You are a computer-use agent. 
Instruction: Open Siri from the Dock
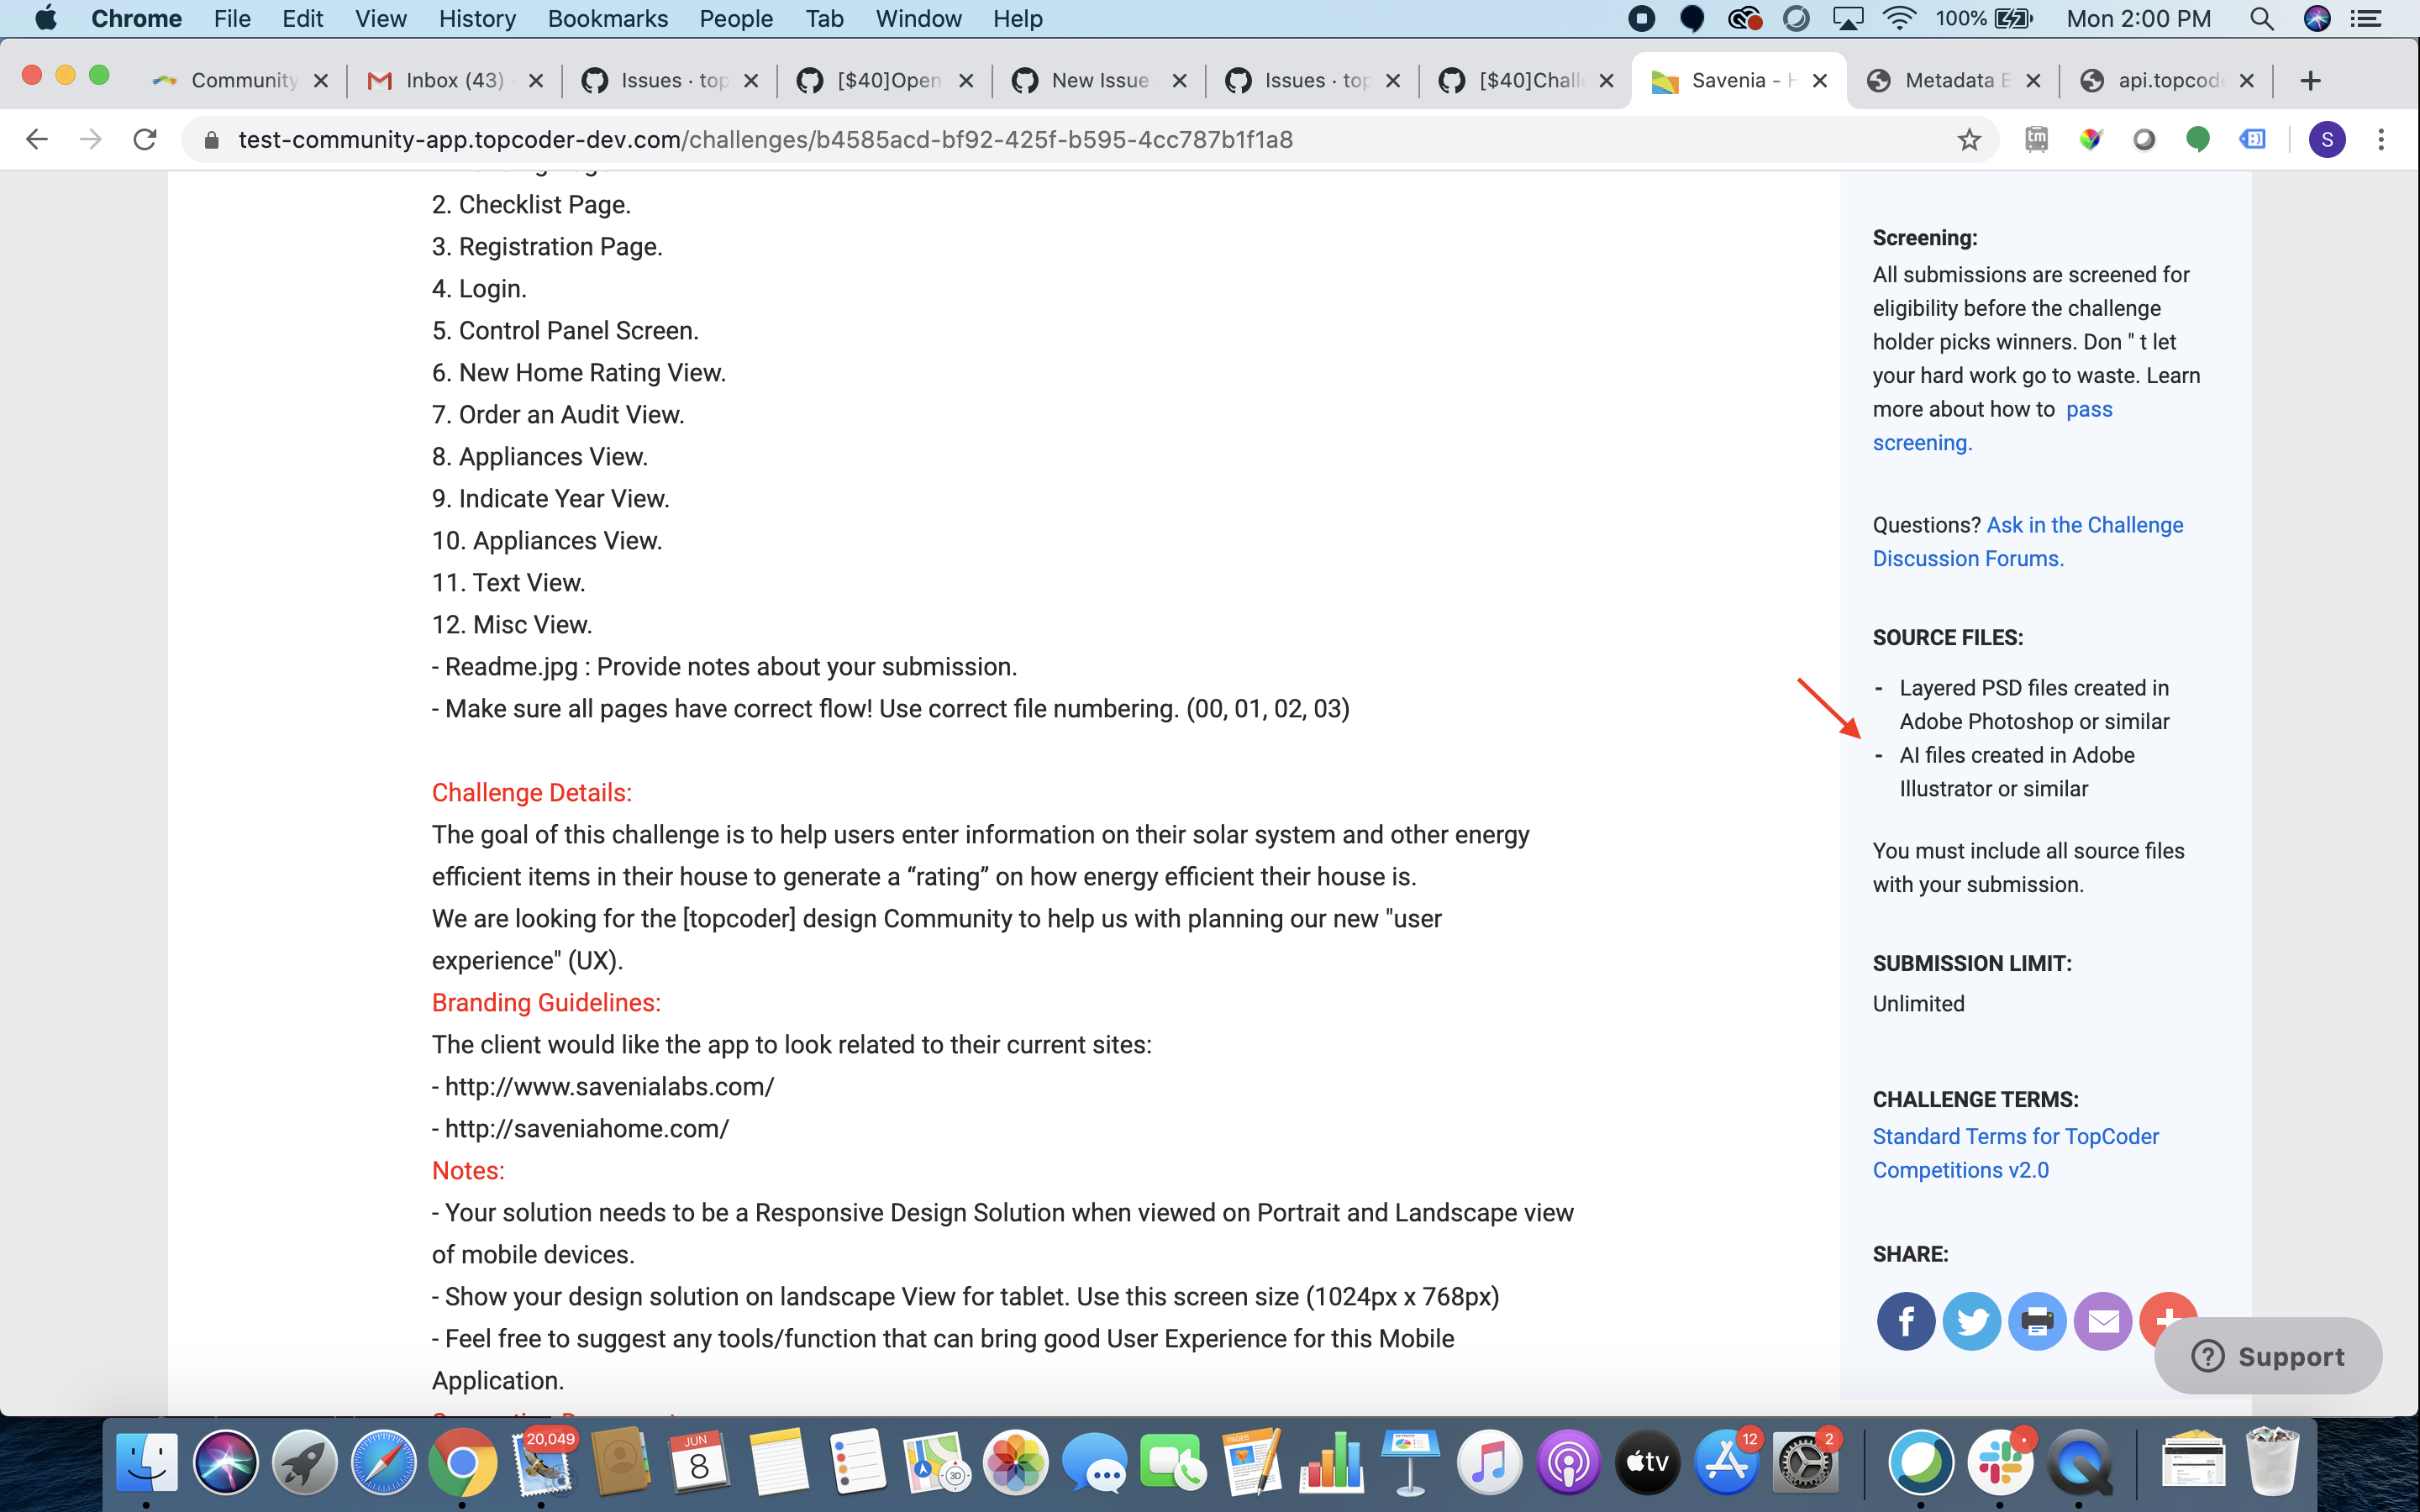tap(225, 1462)
